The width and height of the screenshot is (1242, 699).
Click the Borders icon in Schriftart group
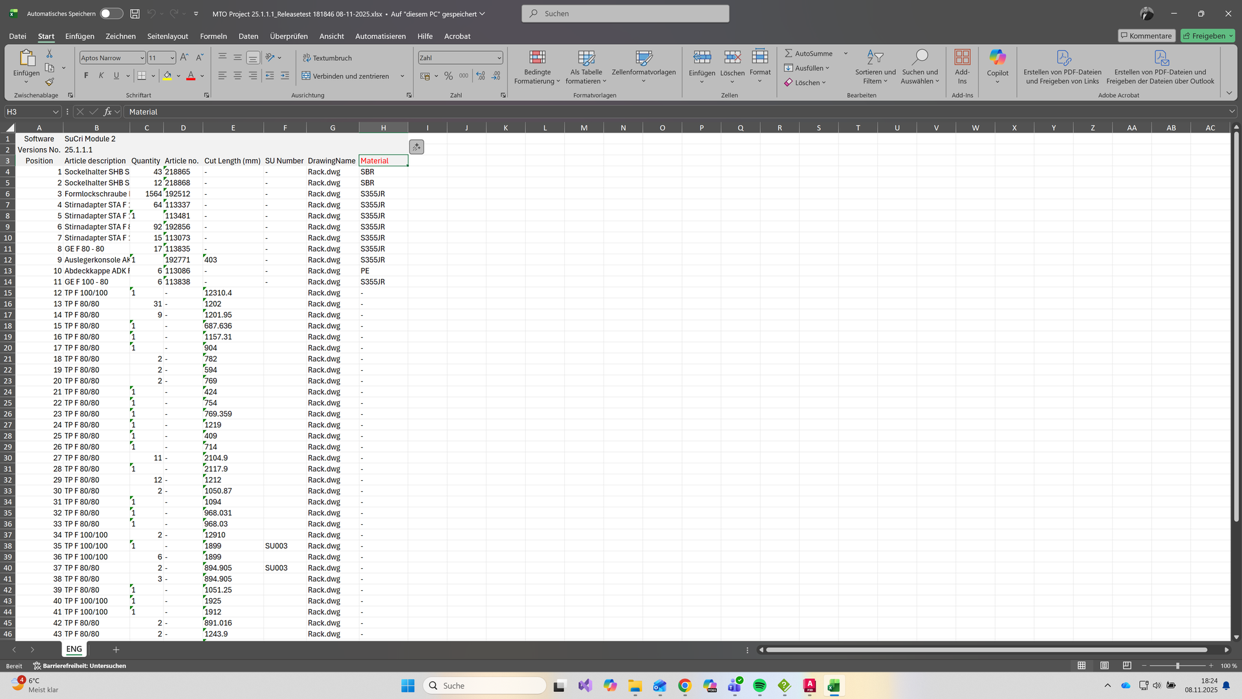(x=142, y=76)
